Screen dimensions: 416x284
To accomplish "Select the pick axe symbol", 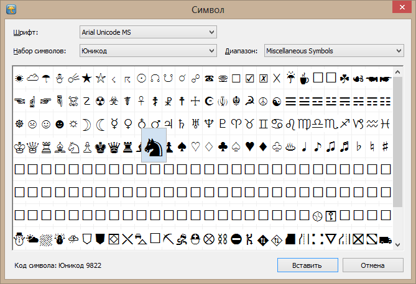I will pos(169,239).
